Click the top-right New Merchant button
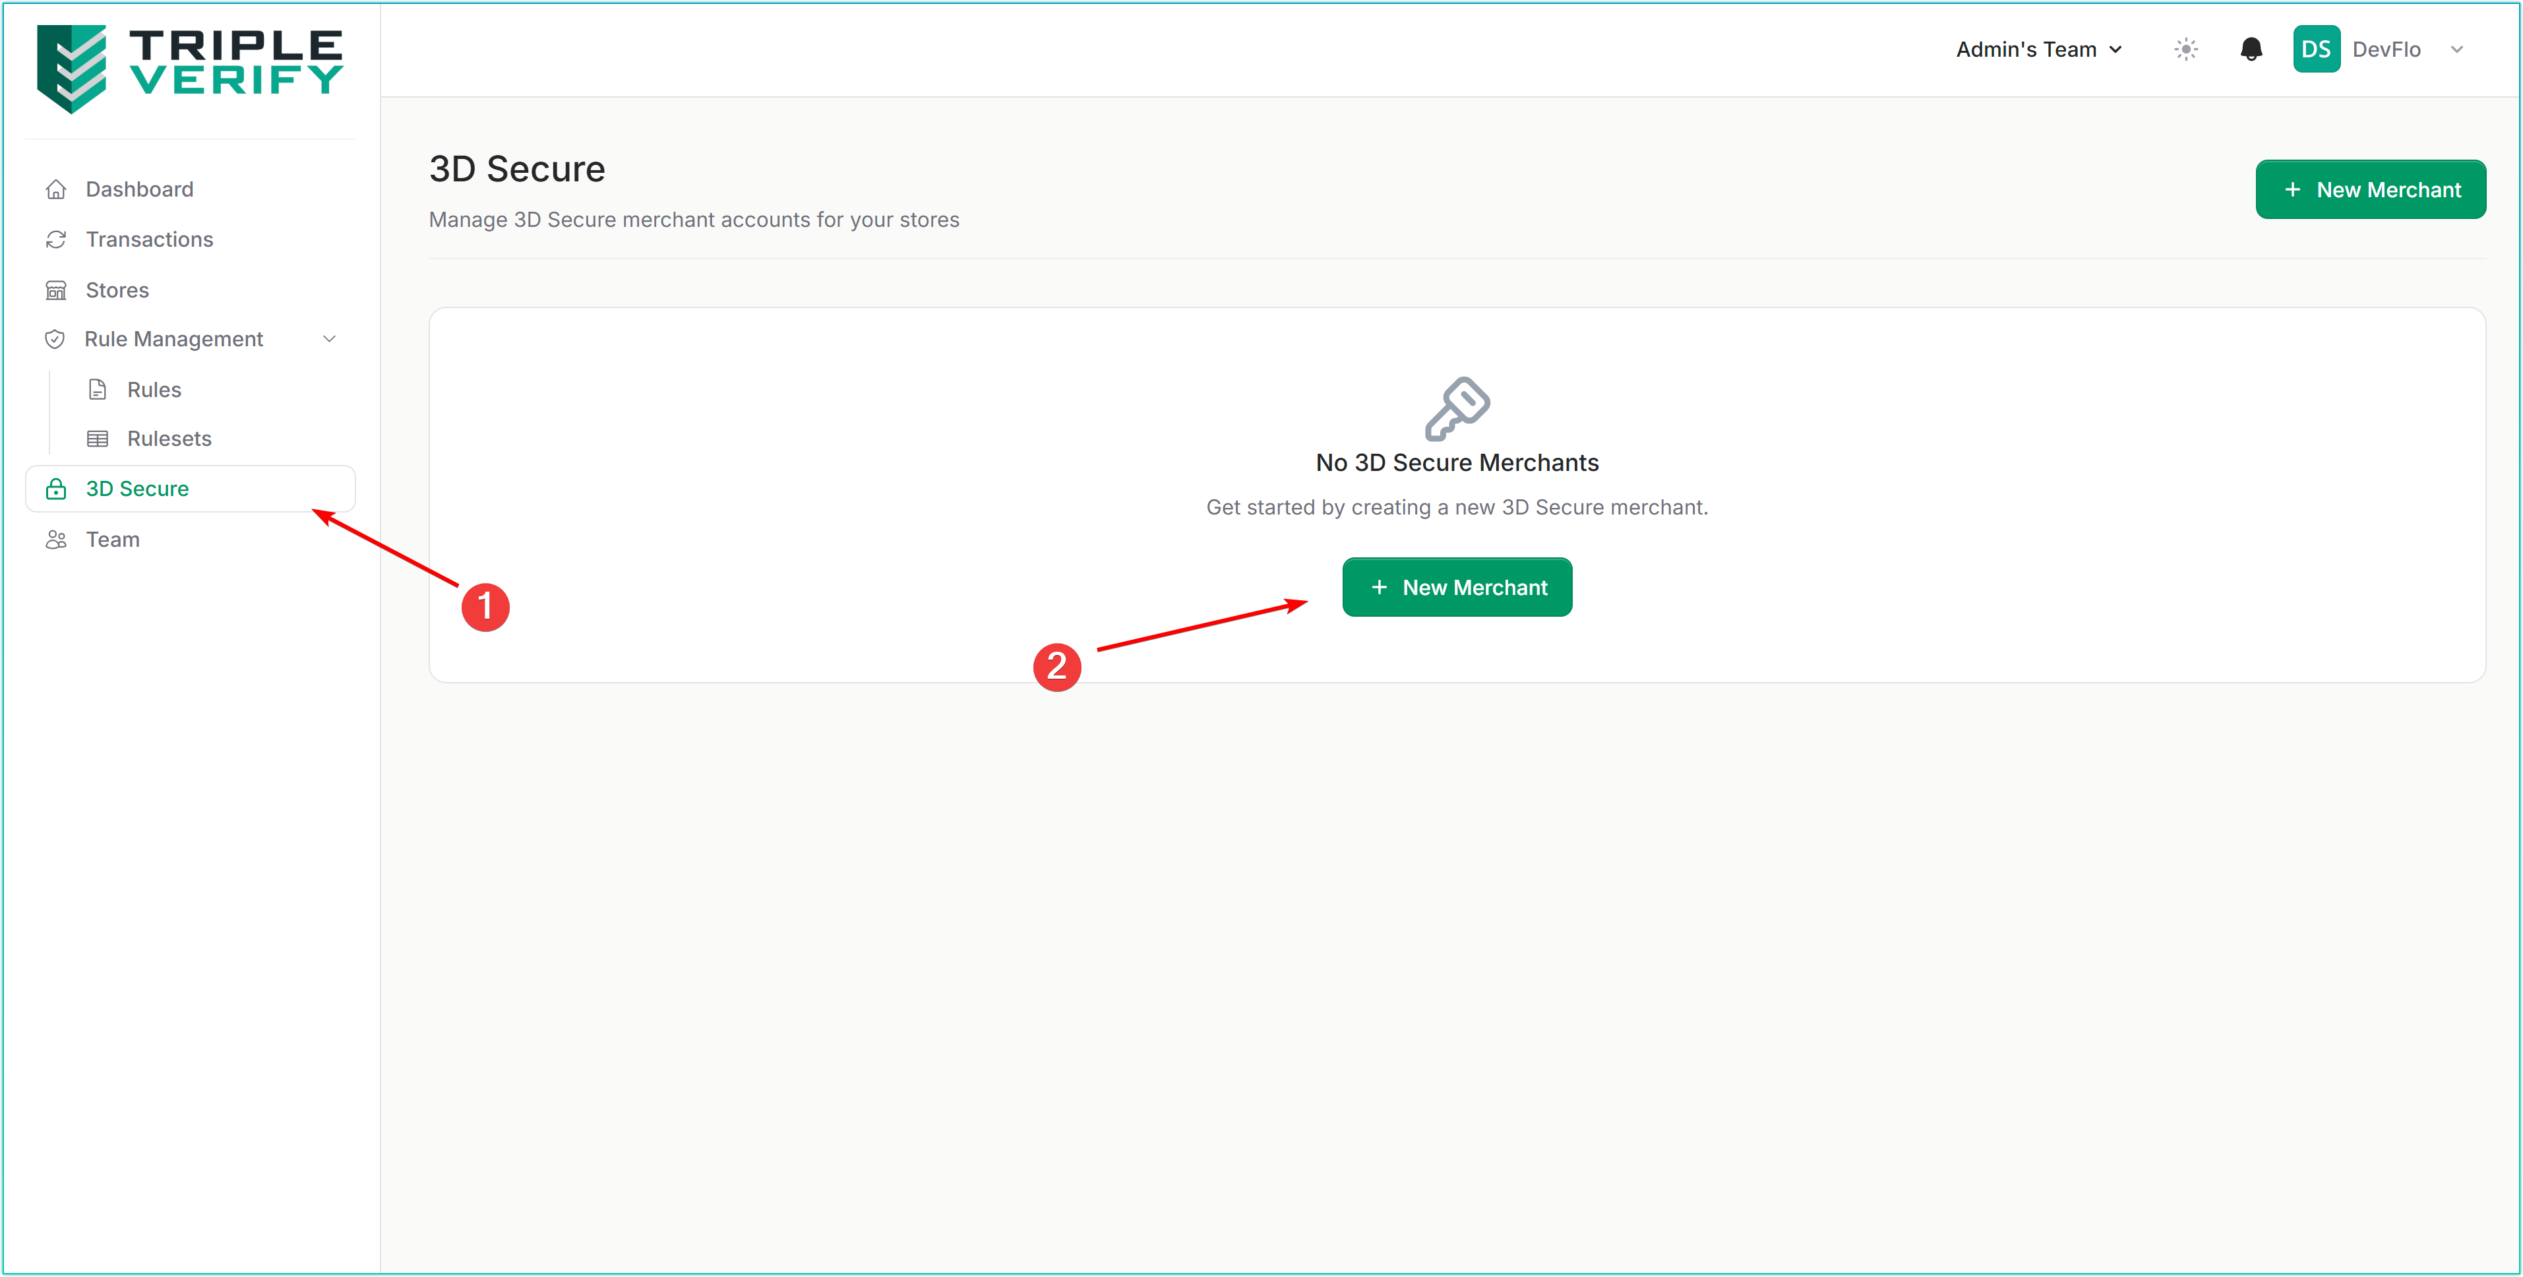The height and width of the screenshot is (1277, 2523). (2369, 189)
